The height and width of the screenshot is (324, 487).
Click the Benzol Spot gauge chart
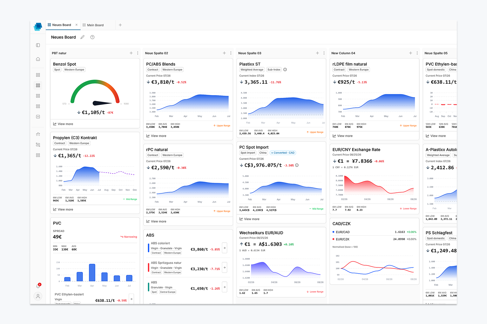(95, 93)
